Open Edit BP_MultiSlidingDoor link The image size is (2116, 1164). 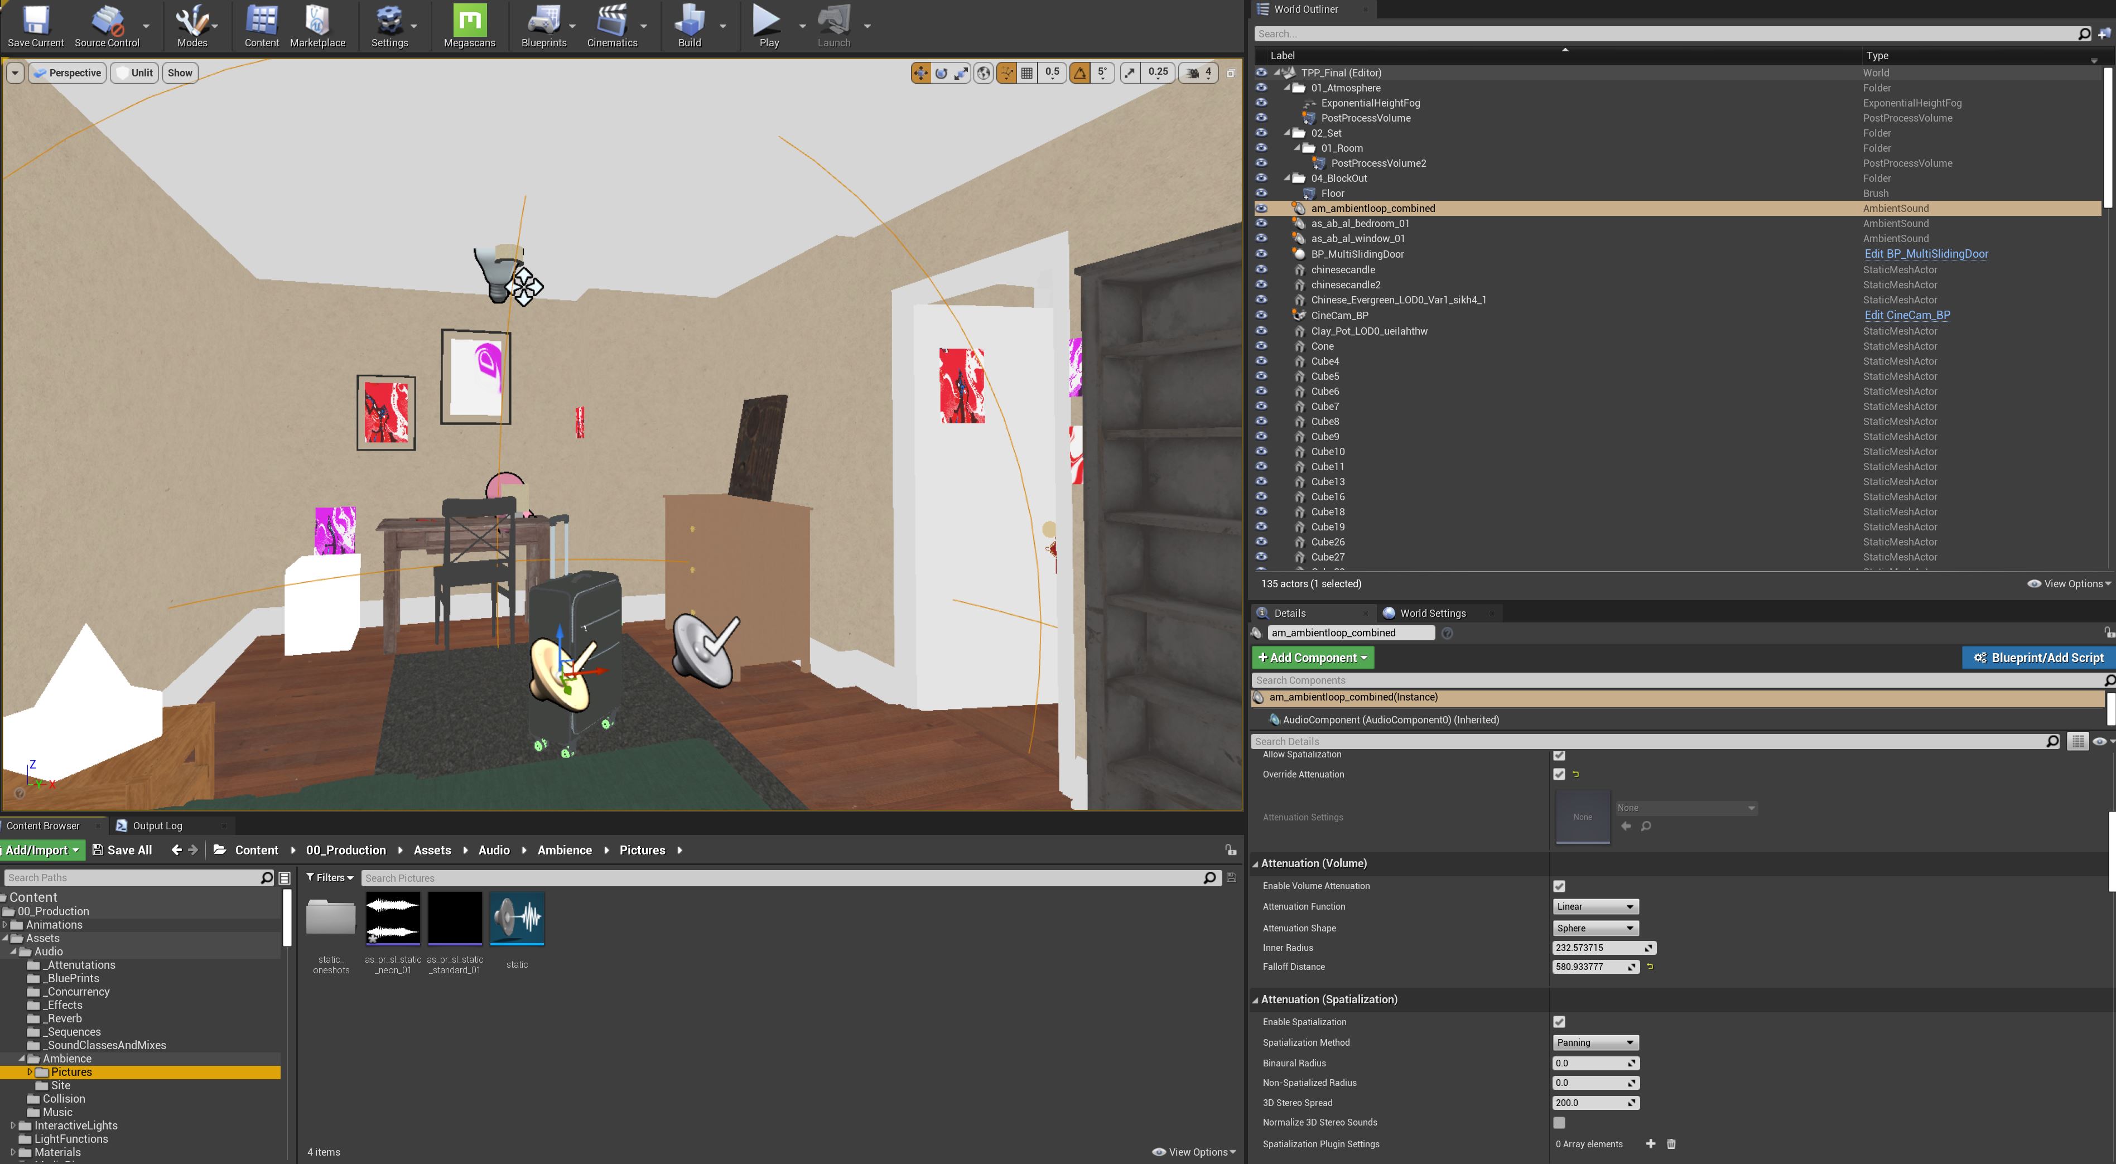pyautogui.click(x=1925, y=254)
